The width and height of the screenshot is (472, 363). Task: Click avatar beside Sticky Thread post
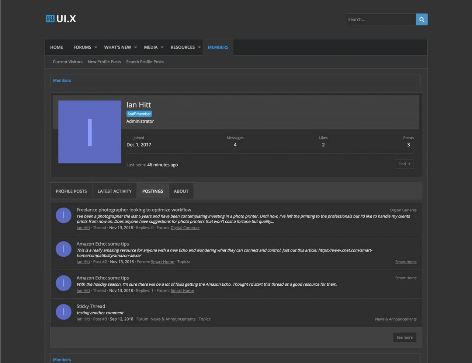click(x=63, y=312)
